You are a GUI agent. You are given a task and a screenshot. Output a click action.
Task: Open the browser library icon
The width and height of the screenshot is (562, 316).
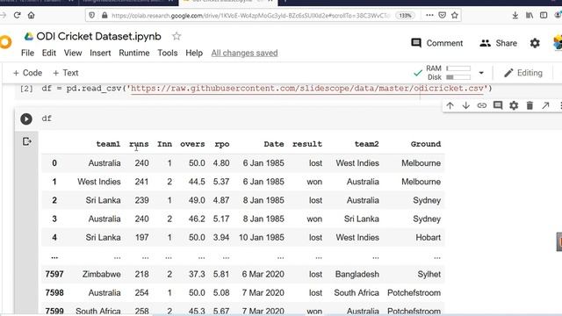530,15
